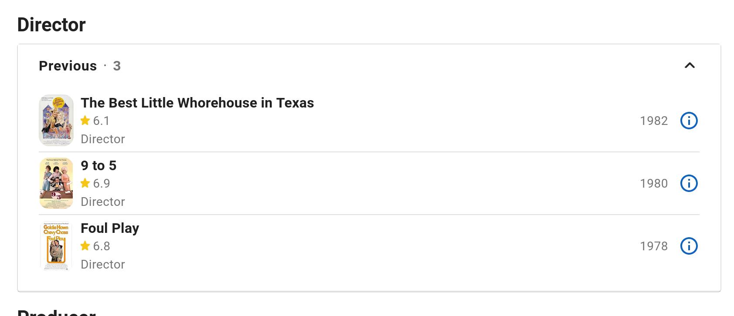The width and height of the screenshot is (734, 316).
Task: Open the 9 to 5 title link
Action: pos(99,165)
